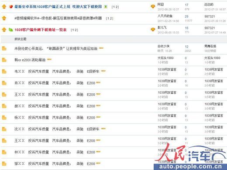This screenshot has height=170, width=227.
Task: Click author 1039网友留言 in the 沈XX row
Action: [167, 127]
